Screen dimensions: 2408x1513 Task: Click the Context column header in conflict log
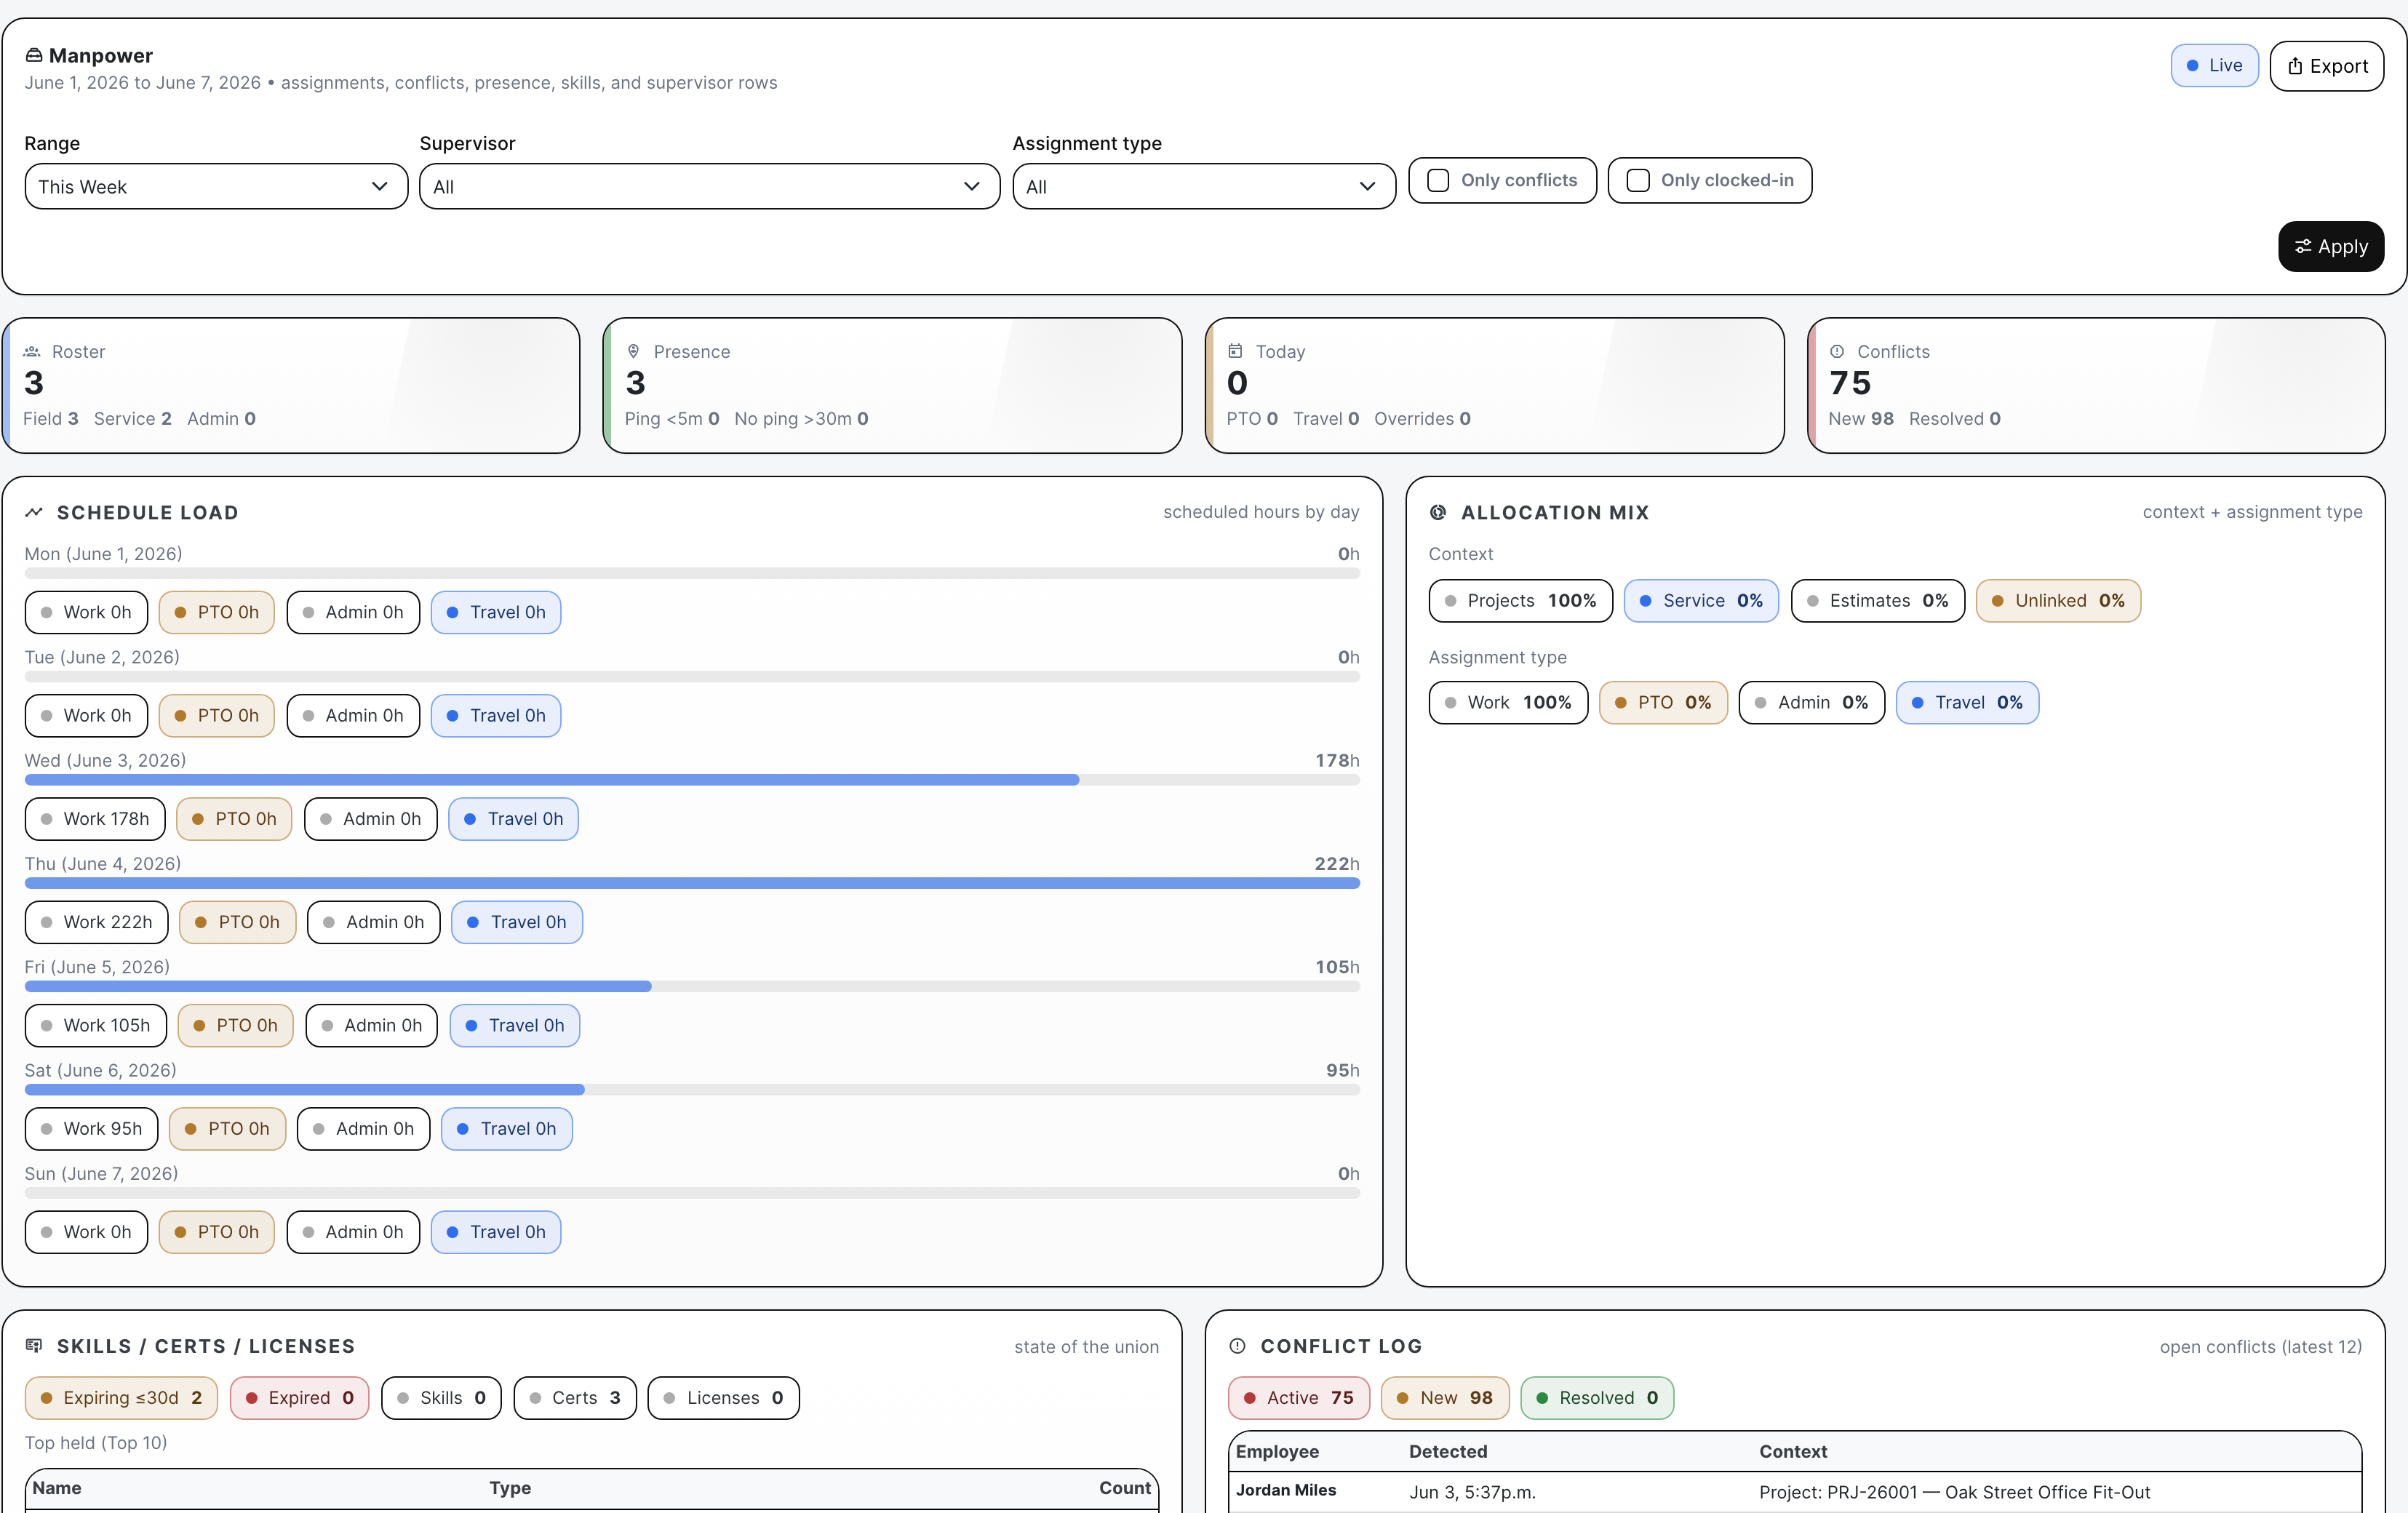[x=1793, y=1452]
